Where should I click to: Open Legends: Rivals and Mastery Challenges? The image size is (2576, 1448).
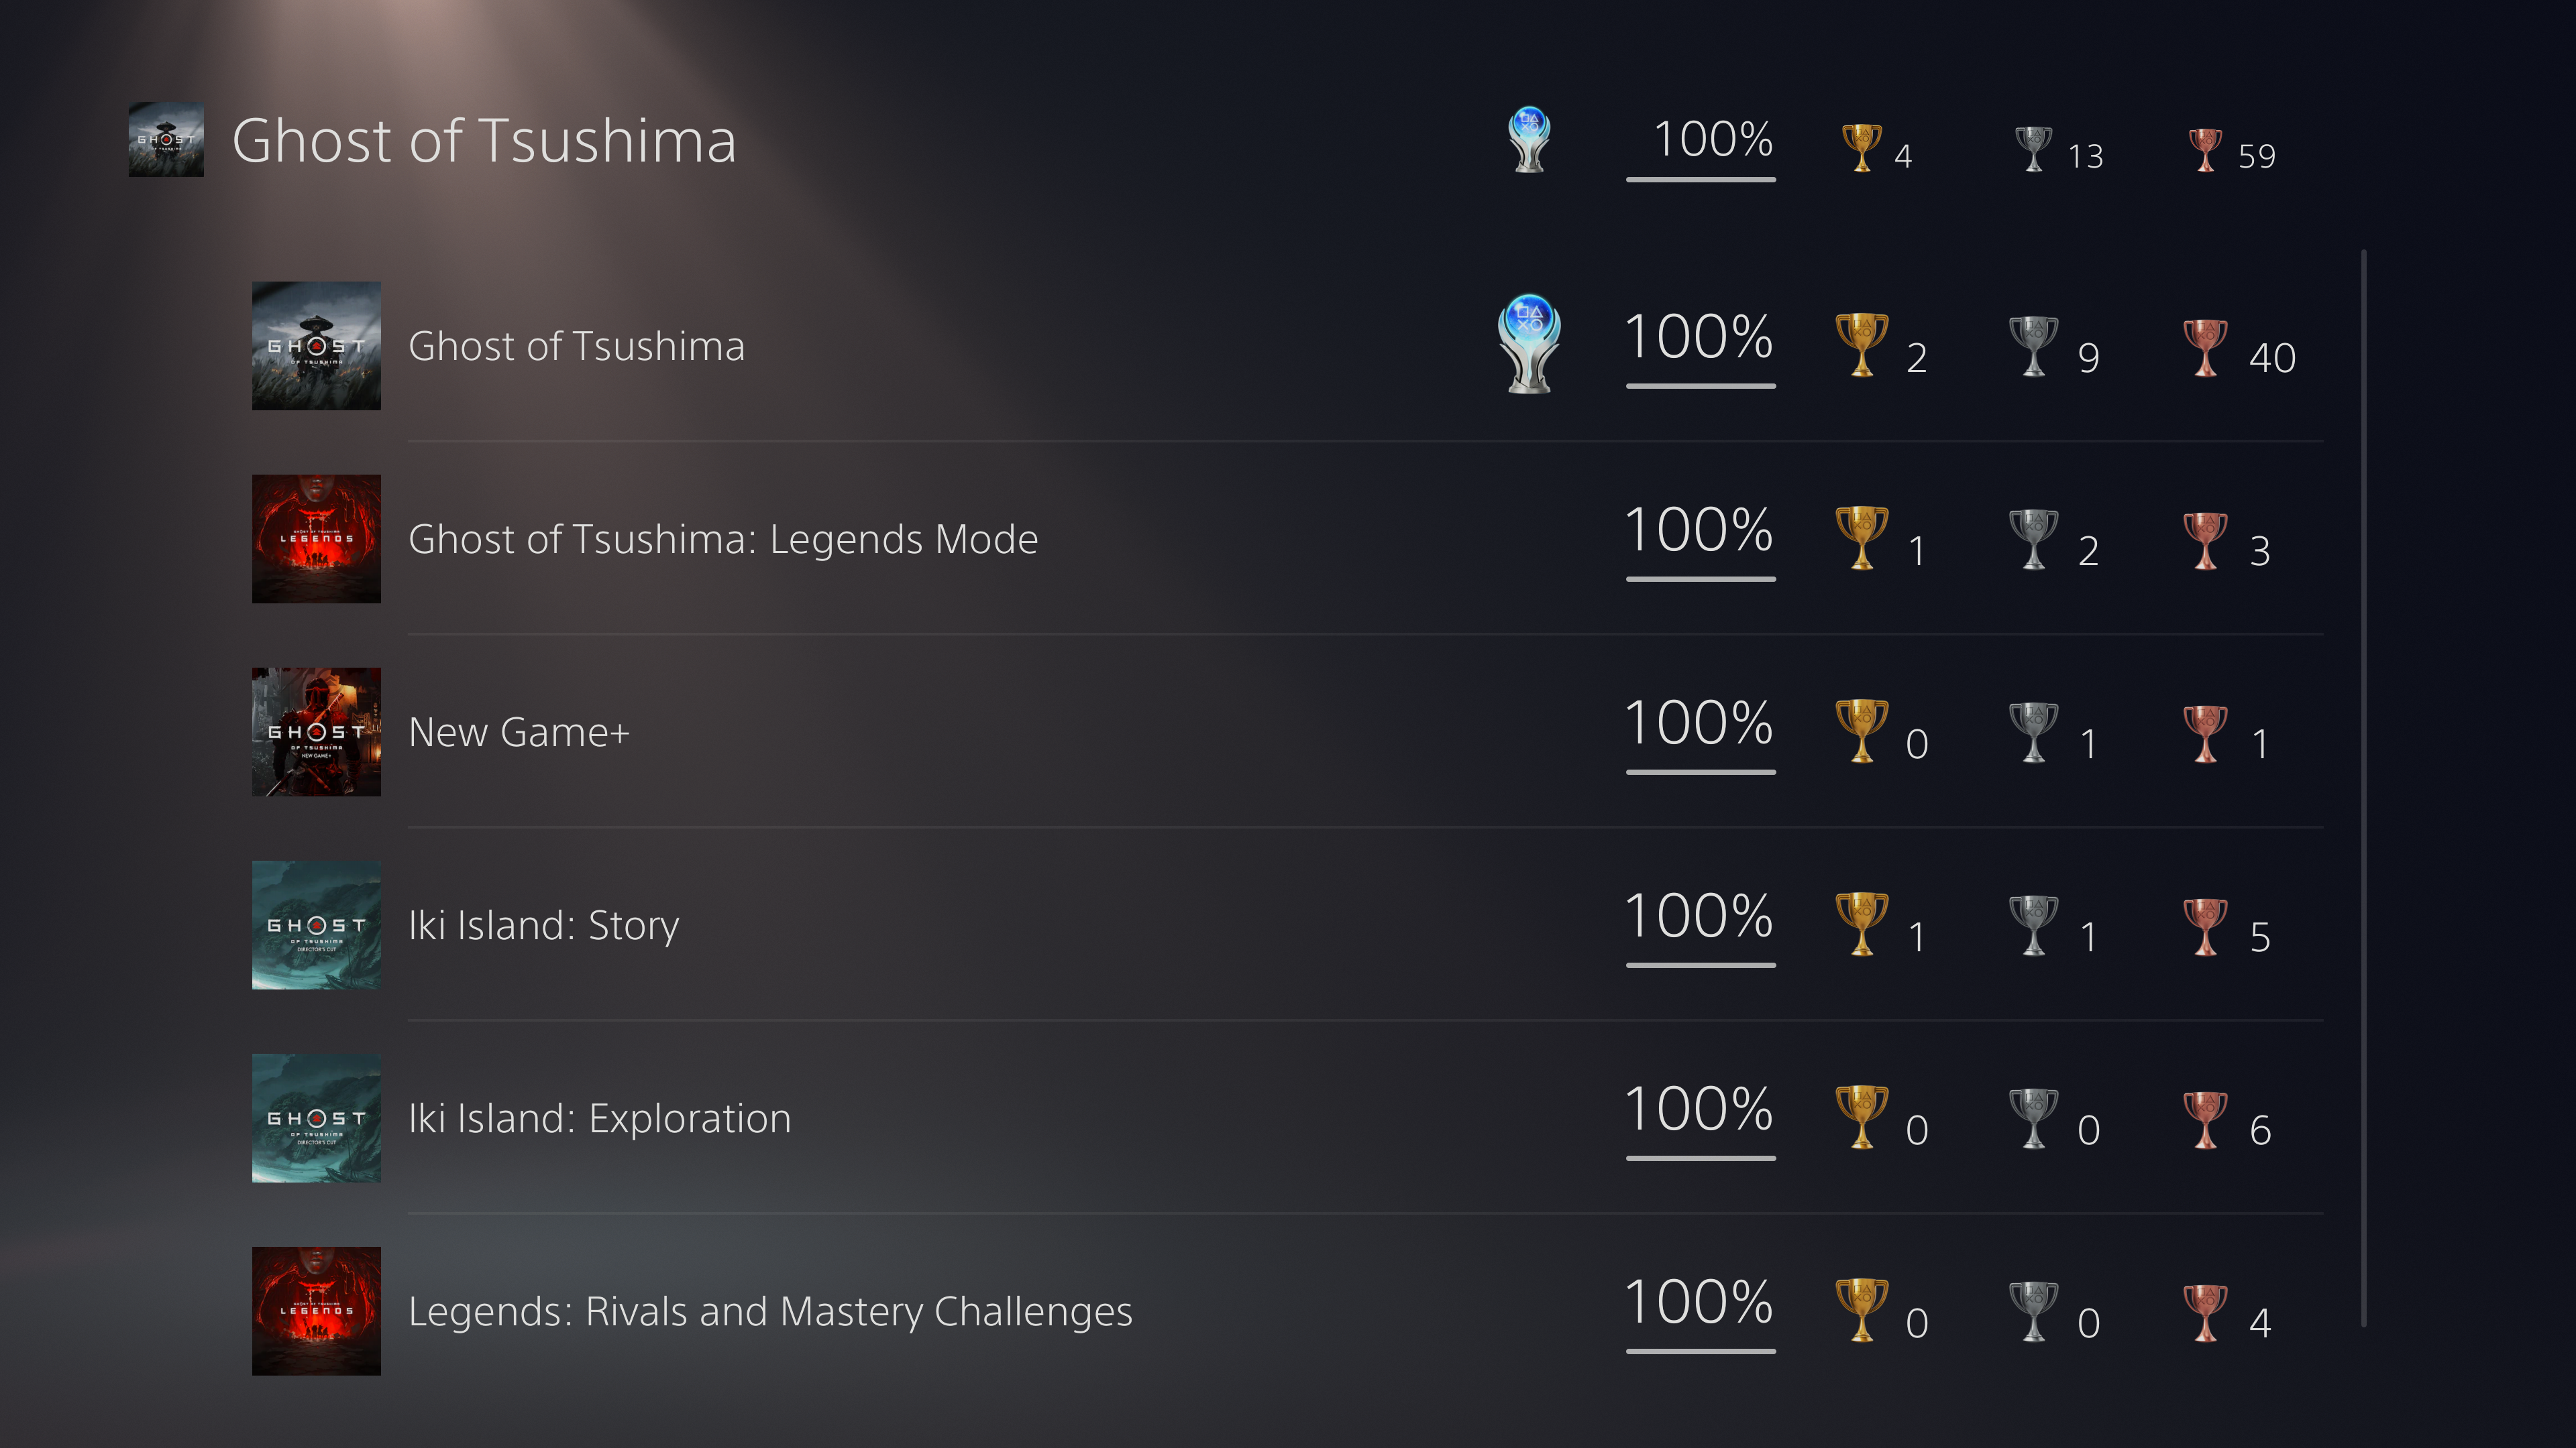point(770,1311)
